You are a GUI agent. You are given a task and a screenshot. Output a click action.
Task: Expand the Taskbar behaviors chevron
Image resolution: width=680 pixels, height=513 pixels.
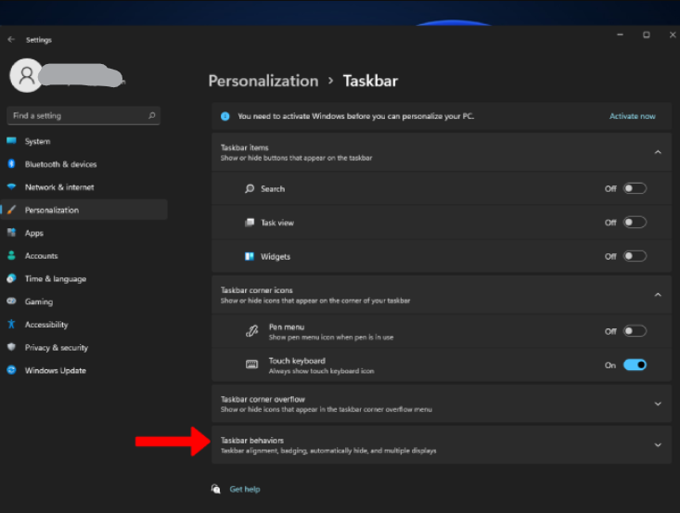point(658,445)
